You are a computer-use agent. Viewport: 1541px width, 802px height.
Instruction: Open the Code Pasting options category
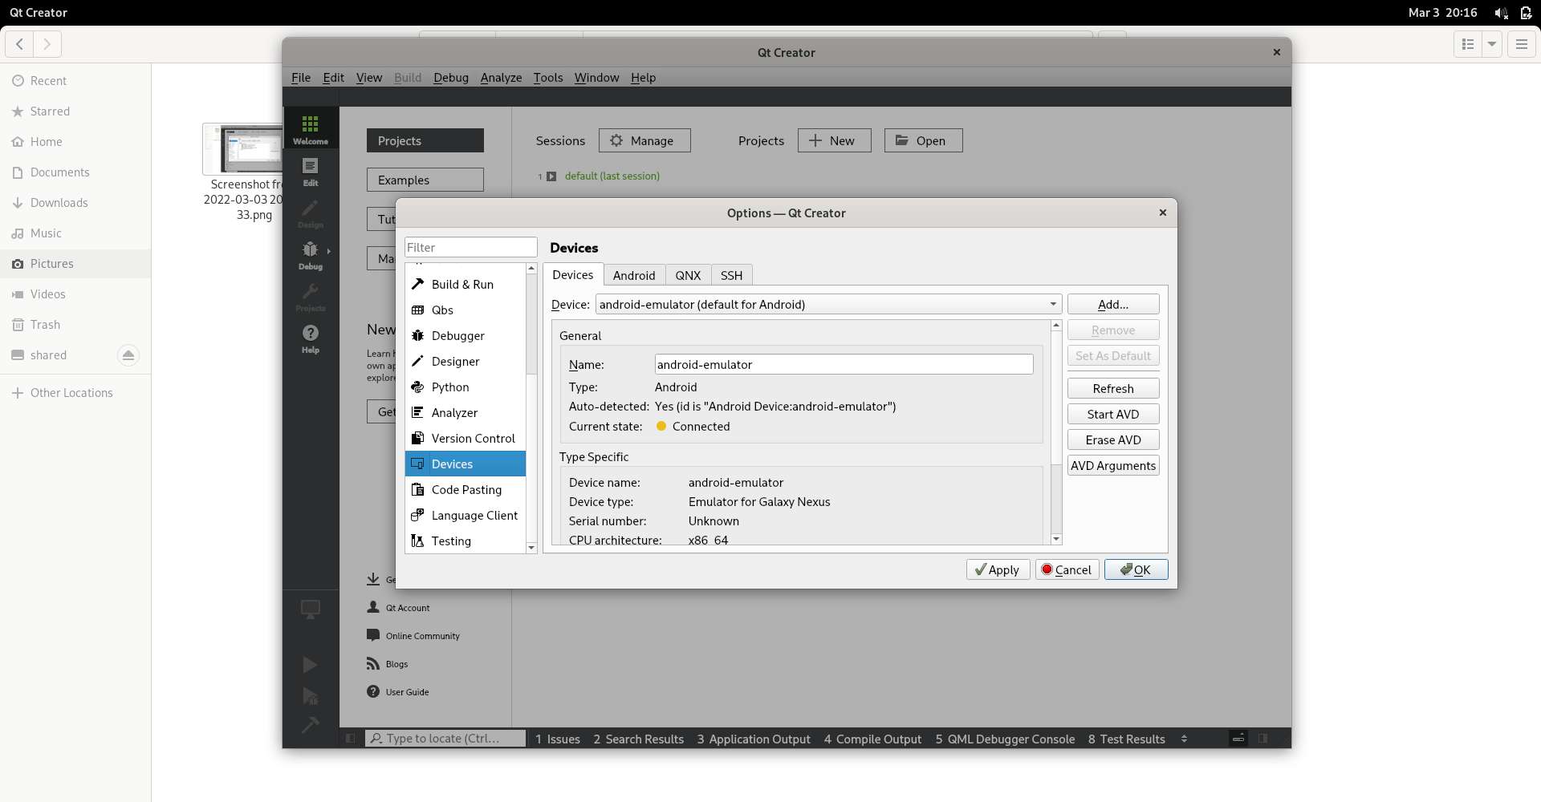click(x=466, y=489)
